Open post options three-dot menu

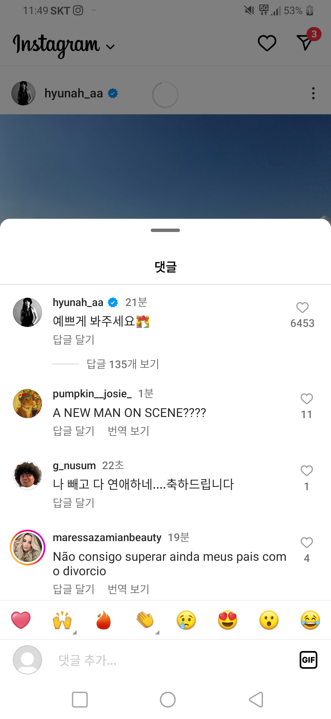(x=313, y=93)
